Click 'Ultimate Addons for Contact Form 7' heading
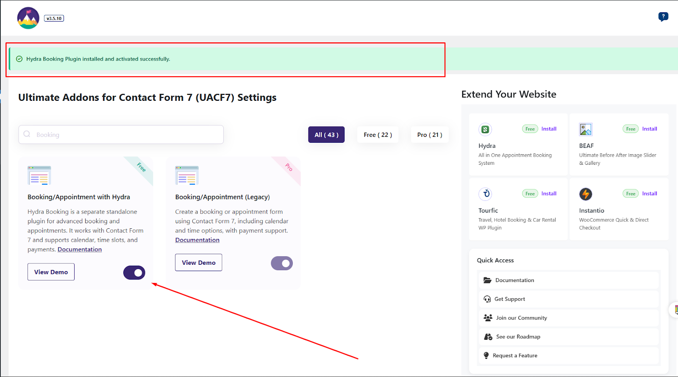678x377 pixels. coord(147,97)
